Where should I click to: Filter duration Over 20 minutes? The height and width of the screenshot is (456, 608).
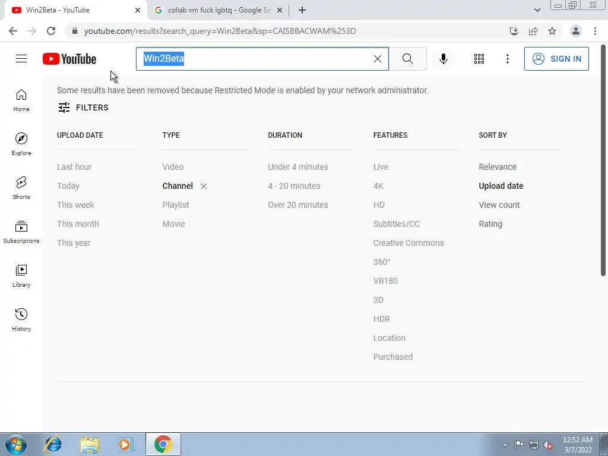[298, 205]
